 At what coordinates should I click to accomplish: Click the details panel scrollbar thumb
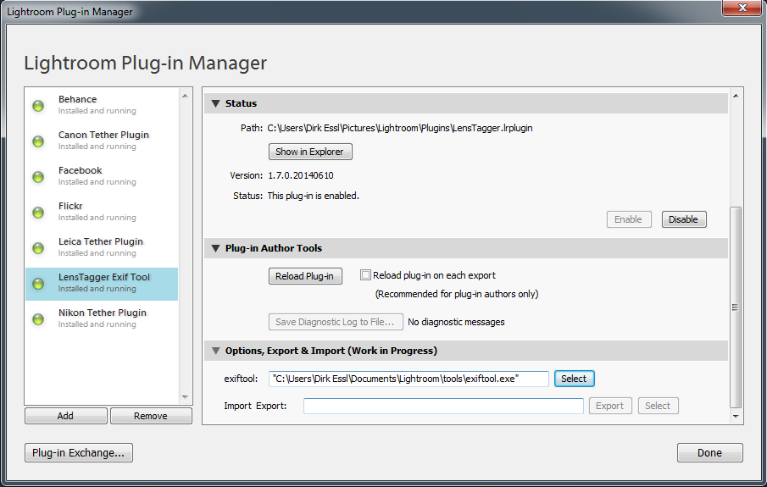[x=735, y=307]
